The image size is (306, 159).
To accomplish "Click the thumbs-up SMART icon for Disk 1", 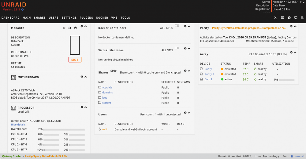I will [x=255, y=79].
